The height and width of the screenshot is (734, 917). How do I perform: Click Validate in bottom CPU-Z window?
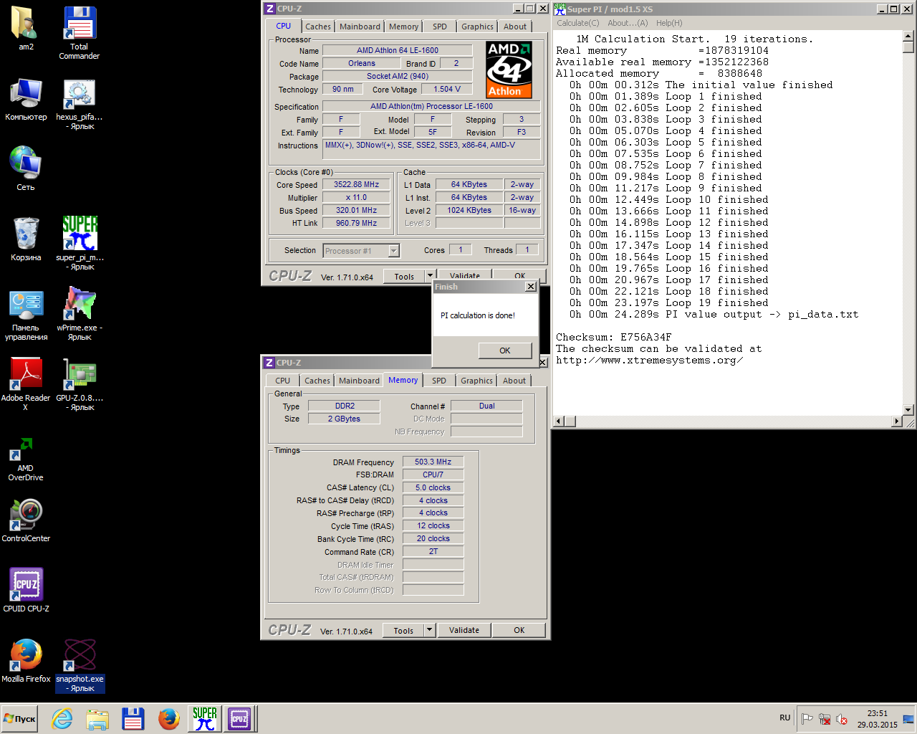point(464,631)
